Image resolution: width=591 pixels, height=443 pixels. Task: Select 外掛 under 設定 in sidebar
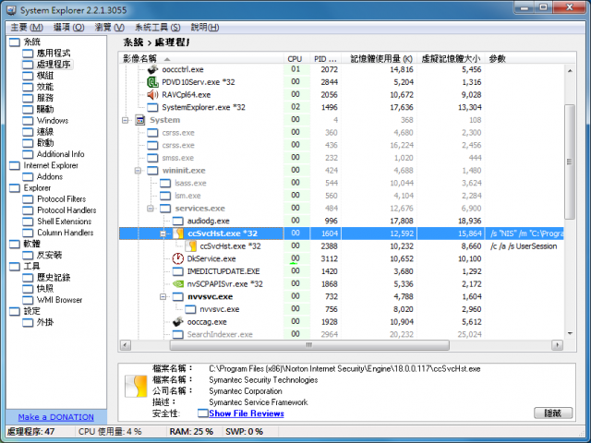pyautogui.click(x=45, y=322)
